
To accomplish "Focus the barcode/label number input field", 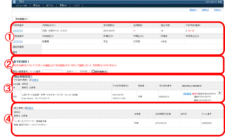I will coord(52,71).
